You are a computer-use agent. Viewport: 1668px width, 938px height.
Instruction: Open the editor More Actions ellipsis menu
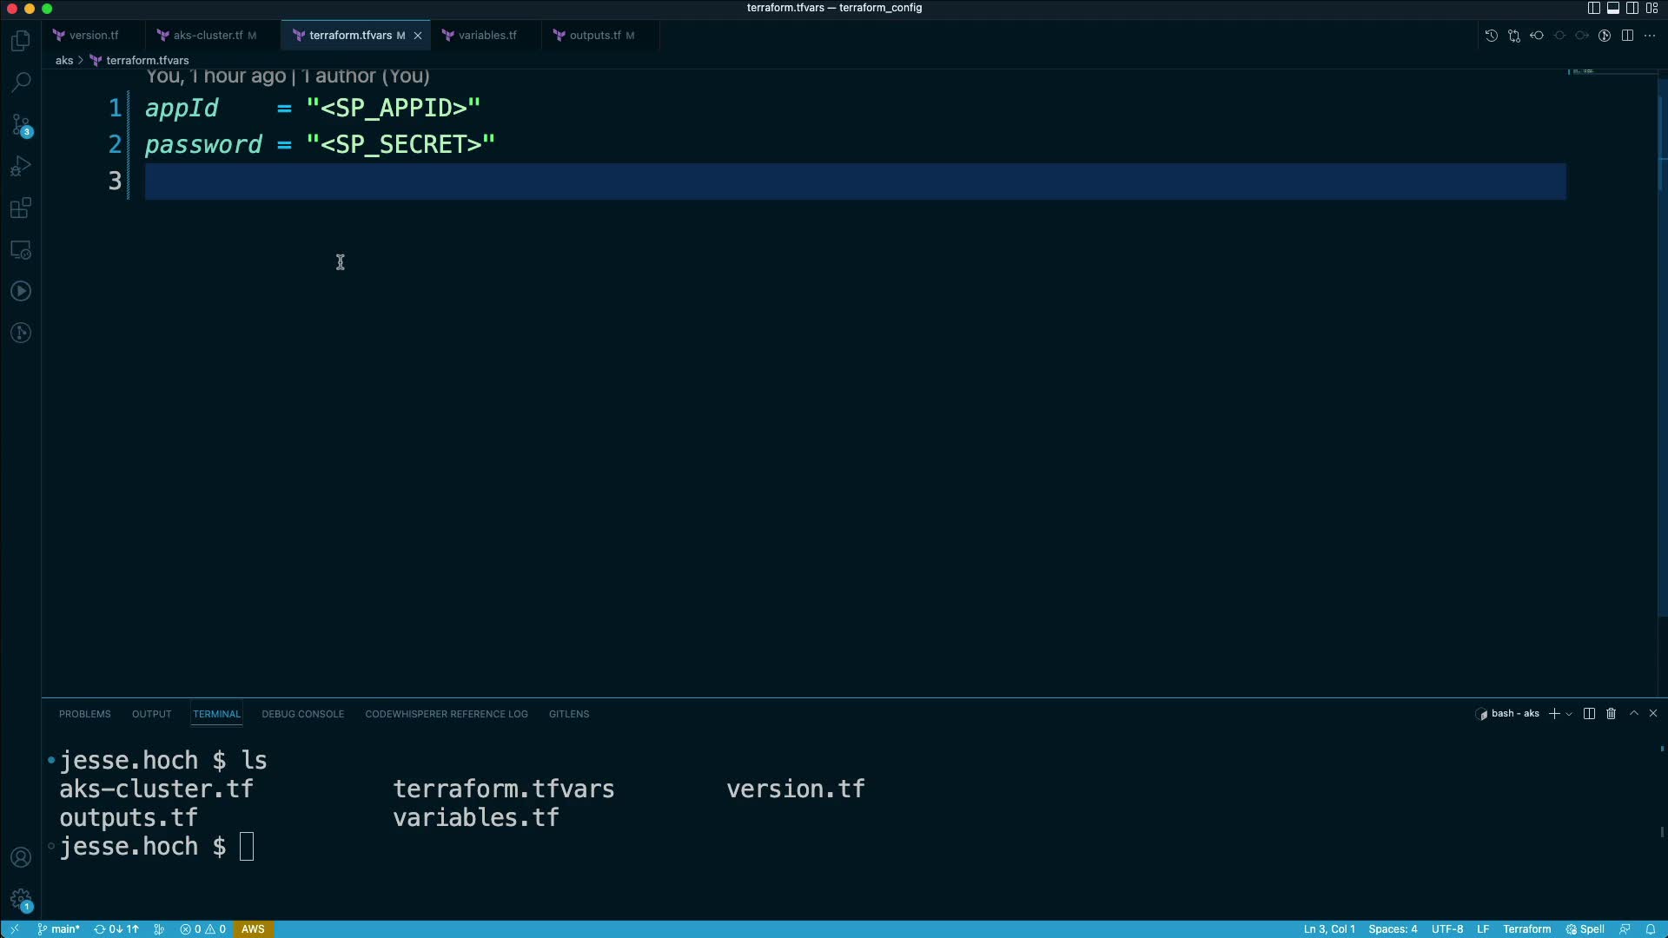click(1650, 36)
